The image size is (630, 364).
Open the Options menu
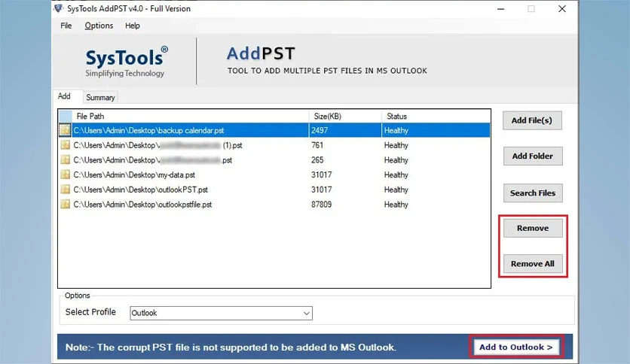[x=99, y=26]
